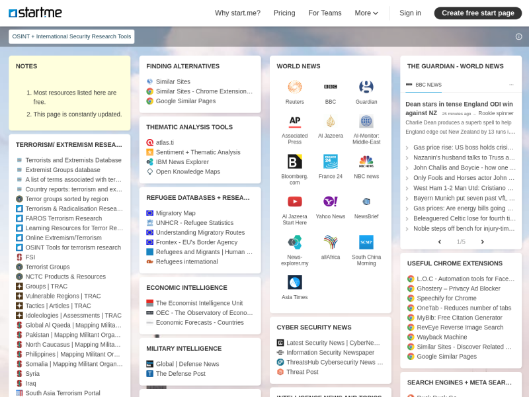Open the Al Jazeera Start Here icon
Screen dimensions: 529x397
coord(294,202)
